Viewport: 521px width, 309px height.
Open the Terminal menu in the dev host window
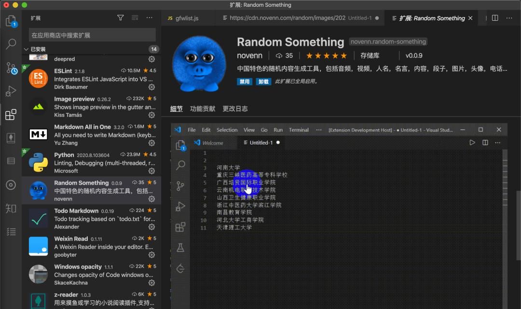click(x=298, y=129)
